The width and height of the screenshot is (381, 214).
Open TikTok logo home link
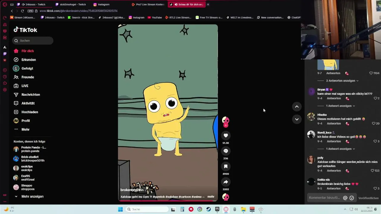(x=25, y=30)
